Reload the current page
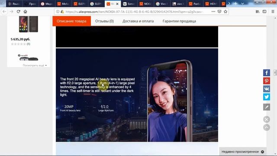This screenshot has width=277, height=156. (18, 12)
